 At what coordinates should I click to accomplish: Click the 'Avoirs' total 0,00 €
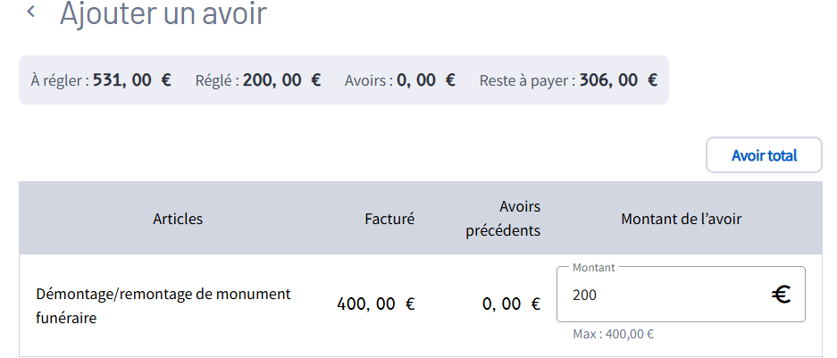point(426,80)
